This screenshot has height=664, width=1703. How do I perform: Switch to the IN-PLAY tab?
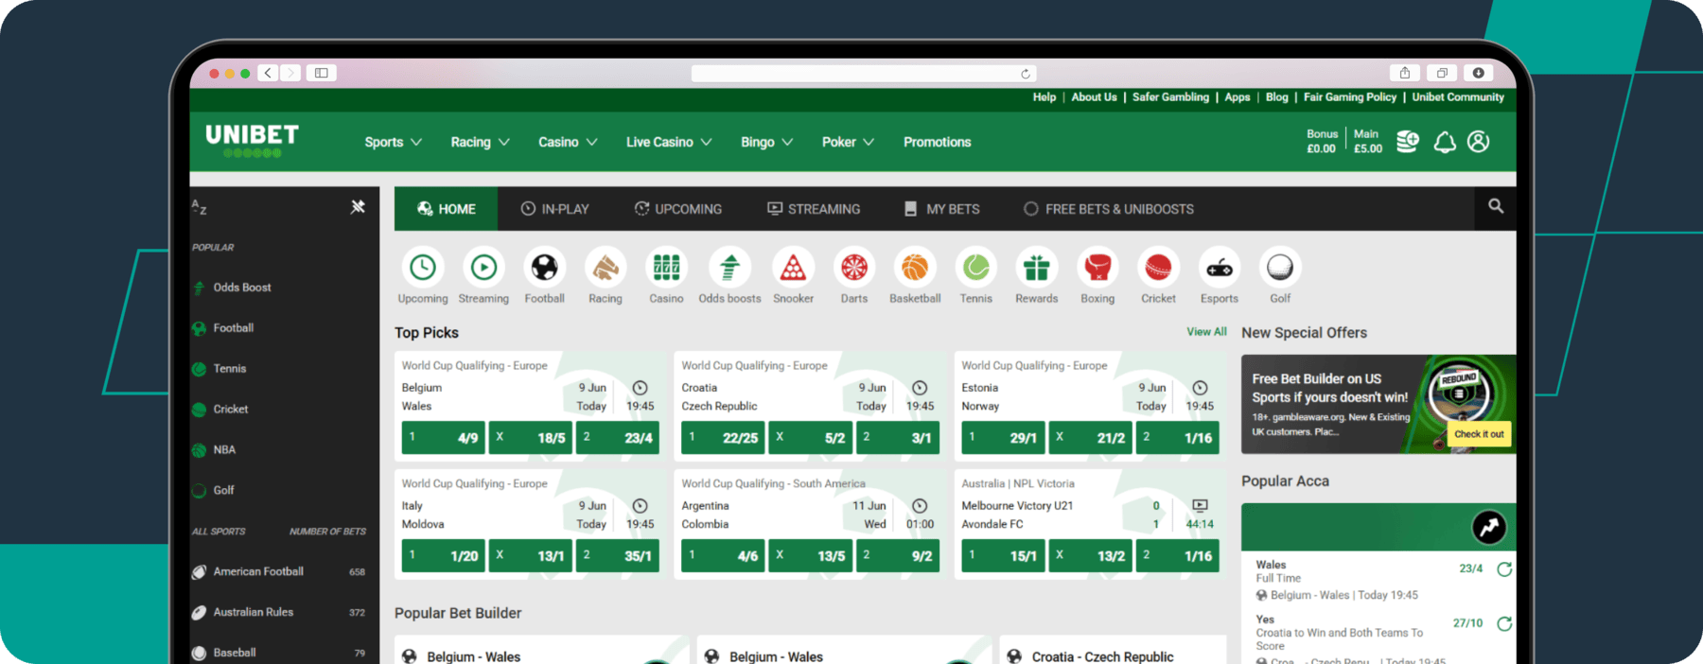click(x=555, y=209)
